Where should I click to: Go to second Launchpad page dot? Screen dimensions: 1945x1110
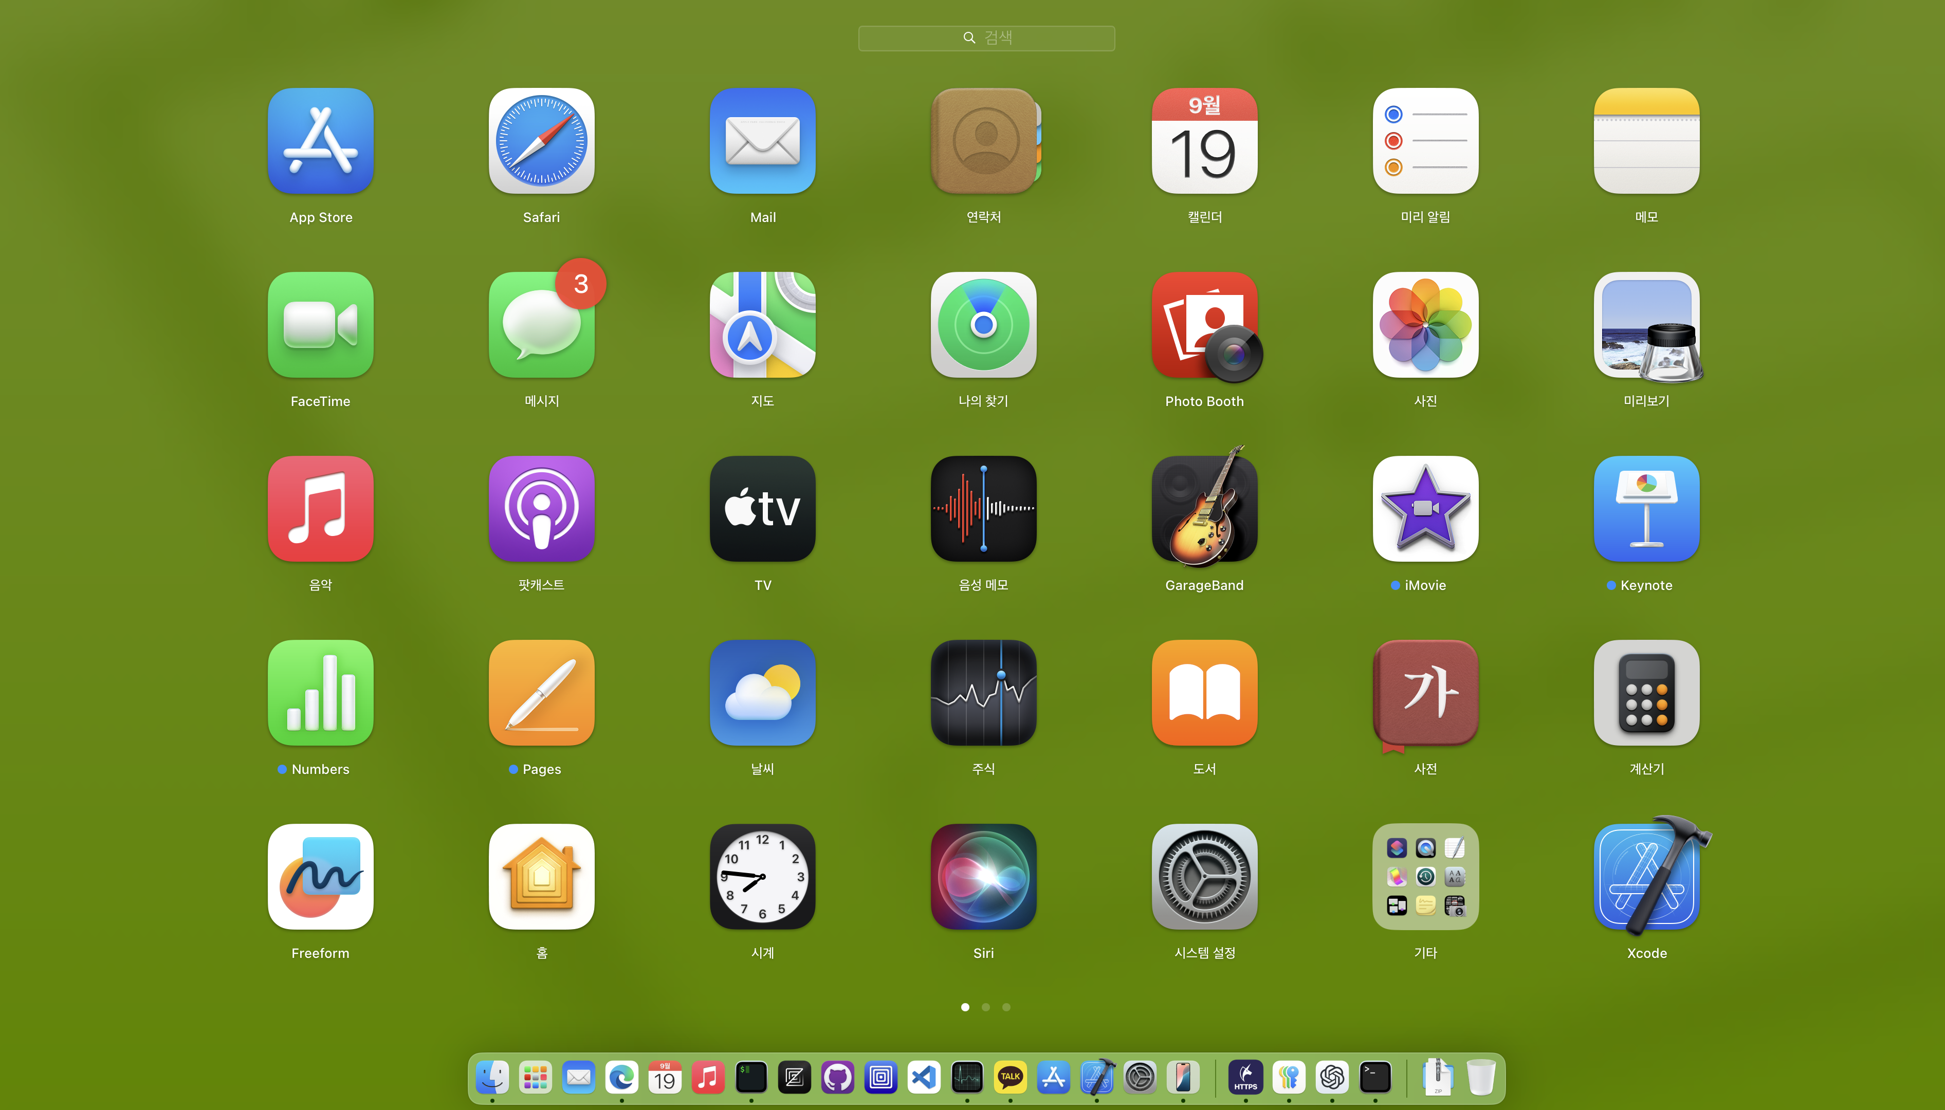click(x=986, y=1007)
